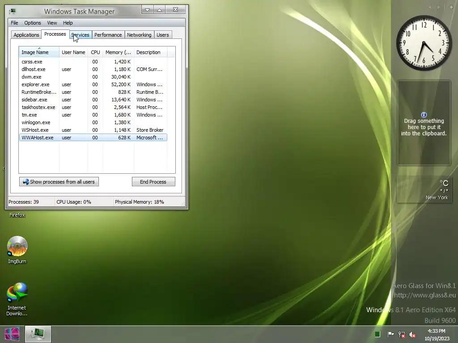Viewport: 458px width, 343px height.
Task: Click the Store Broker description cell
Action: 150,130
